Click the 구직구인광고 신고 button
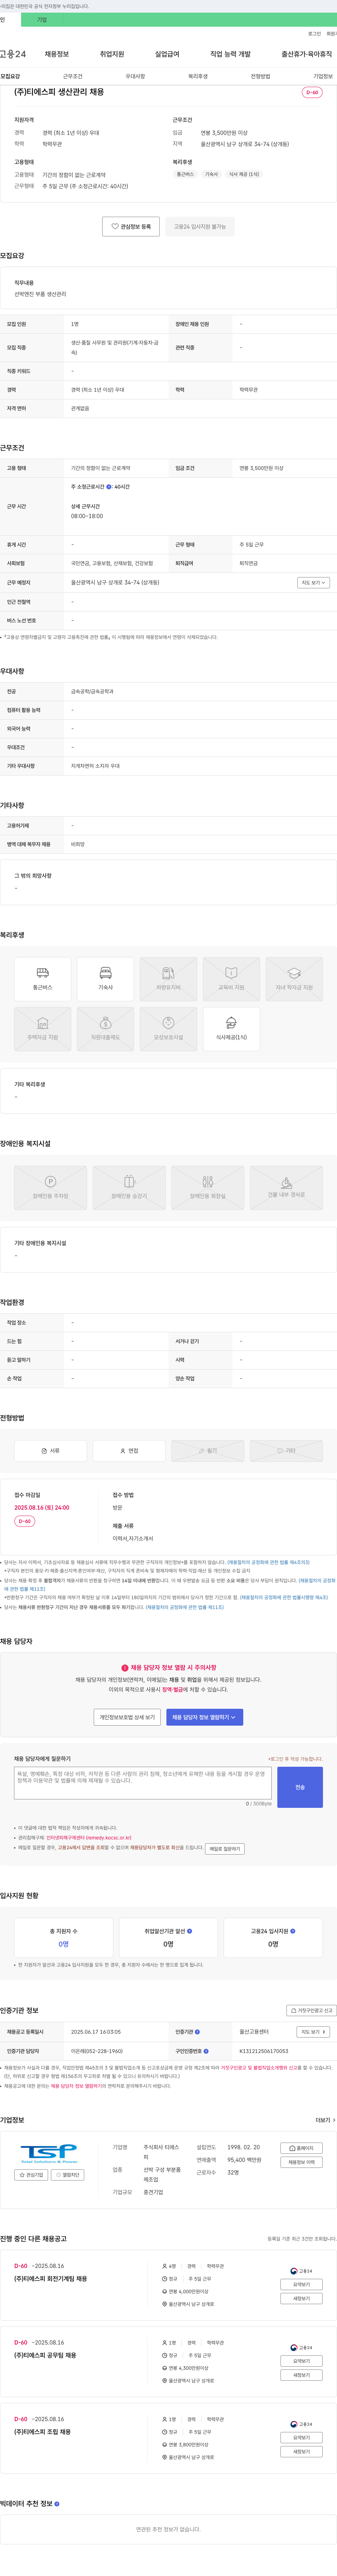 click(311, 2010)
